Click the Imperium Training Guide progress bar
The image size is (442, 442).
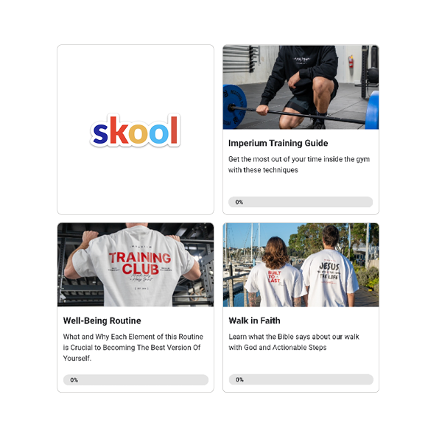pos(301,202)
